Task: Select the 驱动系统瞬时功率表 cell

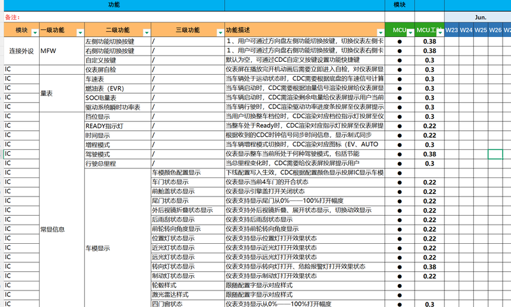Action: pos(118,107)
